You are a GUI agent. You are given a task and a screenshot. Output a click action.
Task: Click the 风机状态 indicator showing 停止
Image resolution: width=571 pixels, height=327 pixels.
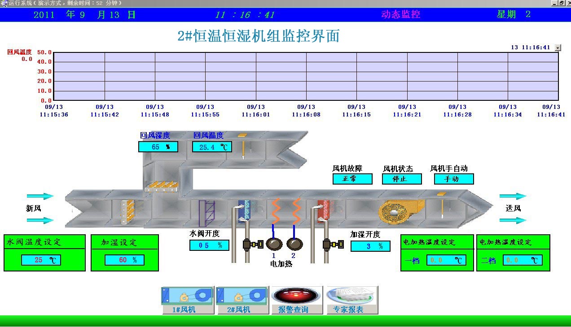(402, 179)
